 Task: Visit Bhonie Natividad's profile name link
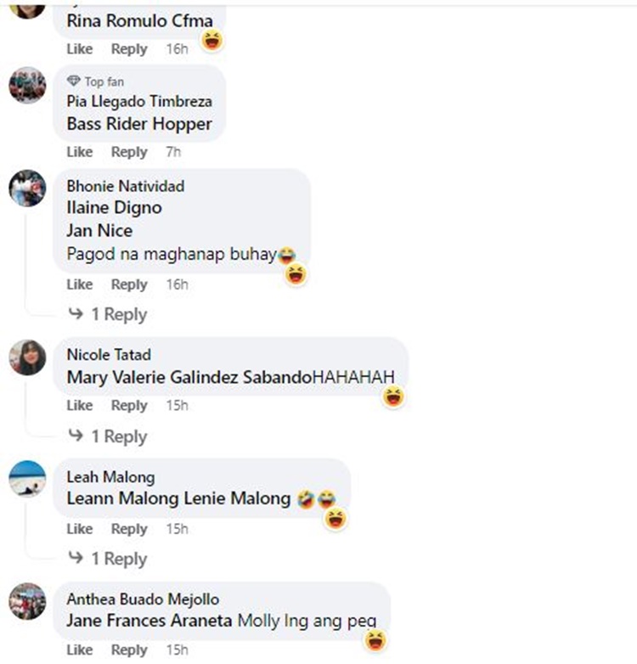pos(126,186)
